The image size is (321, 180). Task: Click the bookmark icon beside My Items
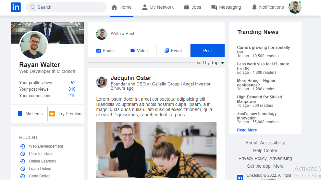tap(20, 114)
